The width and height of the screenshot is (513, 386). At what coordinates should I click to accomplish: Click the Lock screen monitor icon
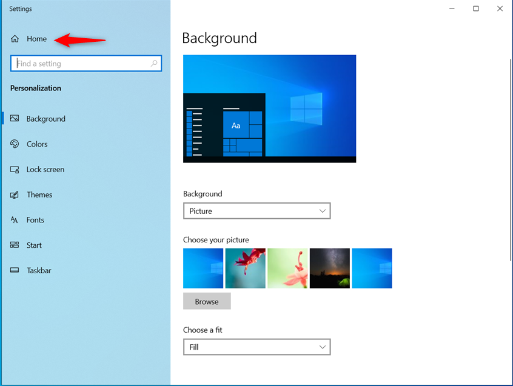(15, 169)
